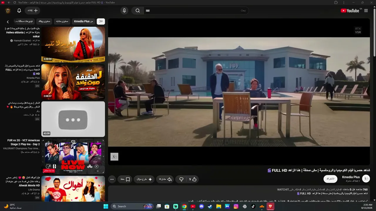Open the Life Drama channel link
376x211 pixels.
(x=34, y=190)
